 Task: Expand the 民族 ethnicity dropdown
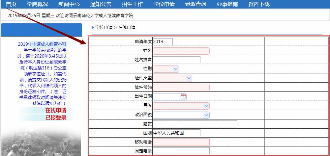(181, 106)
